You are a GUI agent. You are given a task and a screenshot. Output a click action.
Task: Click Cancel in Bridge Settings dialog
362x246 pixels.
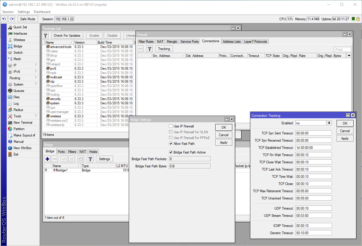pyautogui.click(x=224, y=135)
